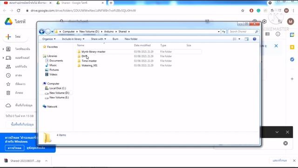Click download button in Drive for Windows banner

pyautogui.click(x=14, y=148)
